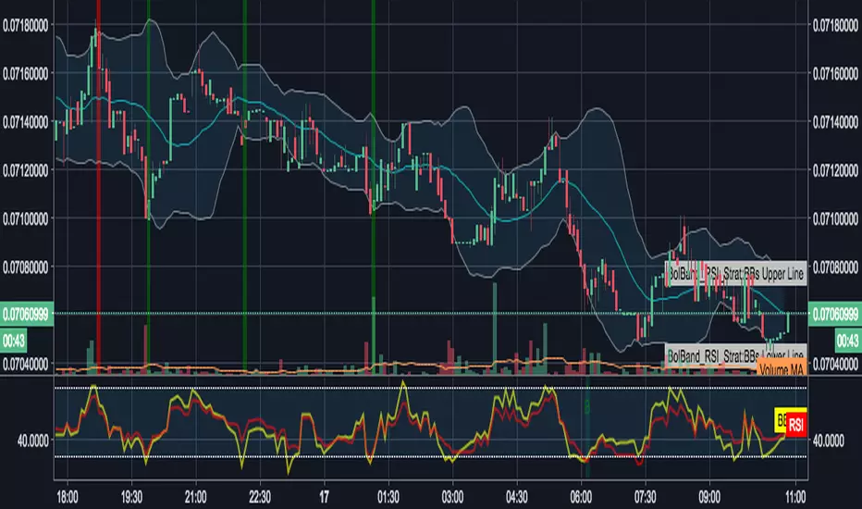This screenshot has width=862, height=509.
Task: Select the green vertical signal line near 19:30
Action: click(148, 187)
